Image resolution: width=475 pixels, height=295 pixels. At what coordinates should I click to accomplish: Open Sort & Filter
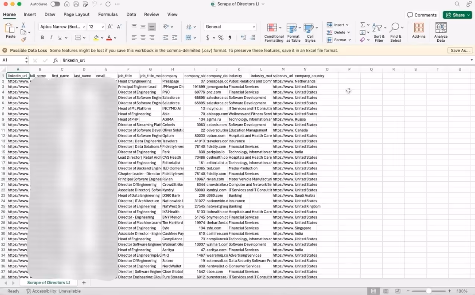[x=379, y=33]
